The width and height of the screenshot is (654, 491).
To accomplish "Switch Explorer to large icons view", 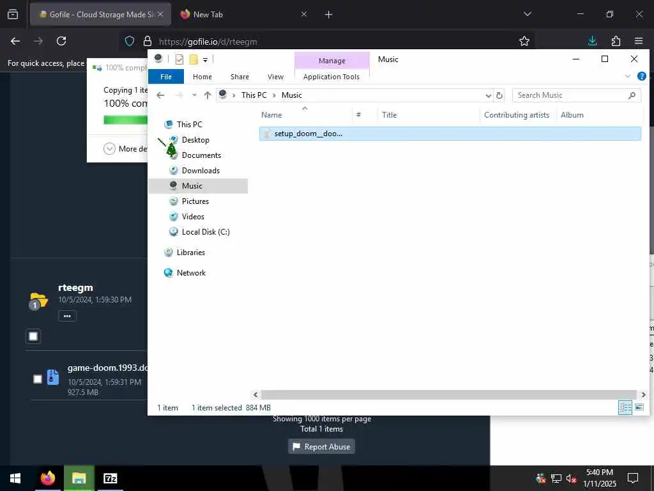I will tap(639, 407).
